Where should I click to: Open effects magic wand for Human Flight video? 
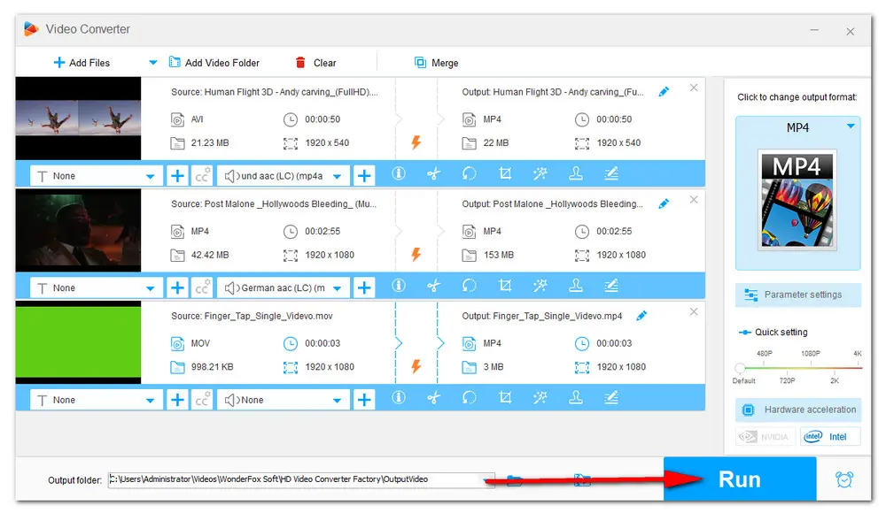coord(540,174)
